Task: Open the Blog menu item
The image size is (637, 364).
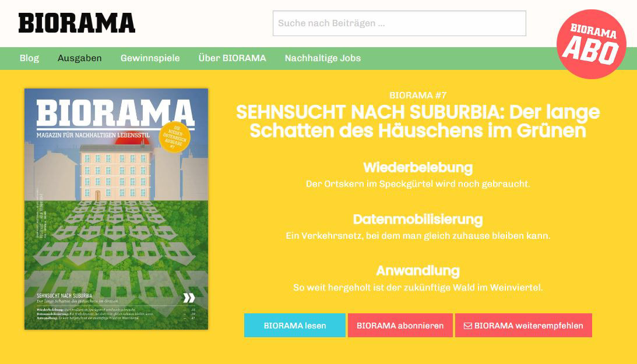Action: (29, 58)
